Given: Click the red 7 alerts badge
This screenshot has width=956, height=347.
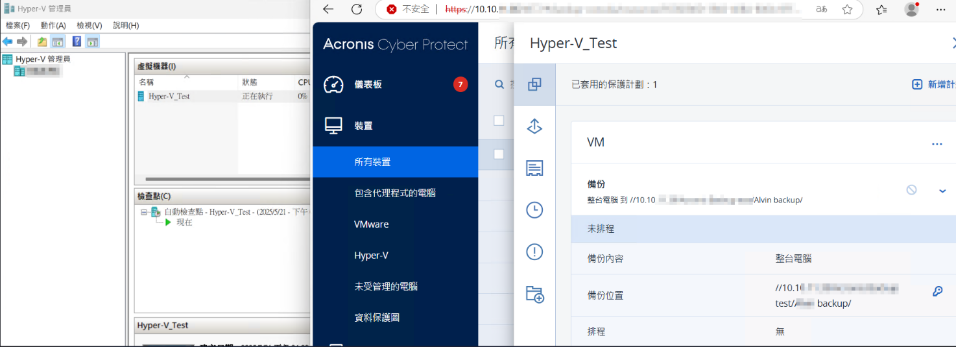Looking at the screenshot, I should coord(460,84).
